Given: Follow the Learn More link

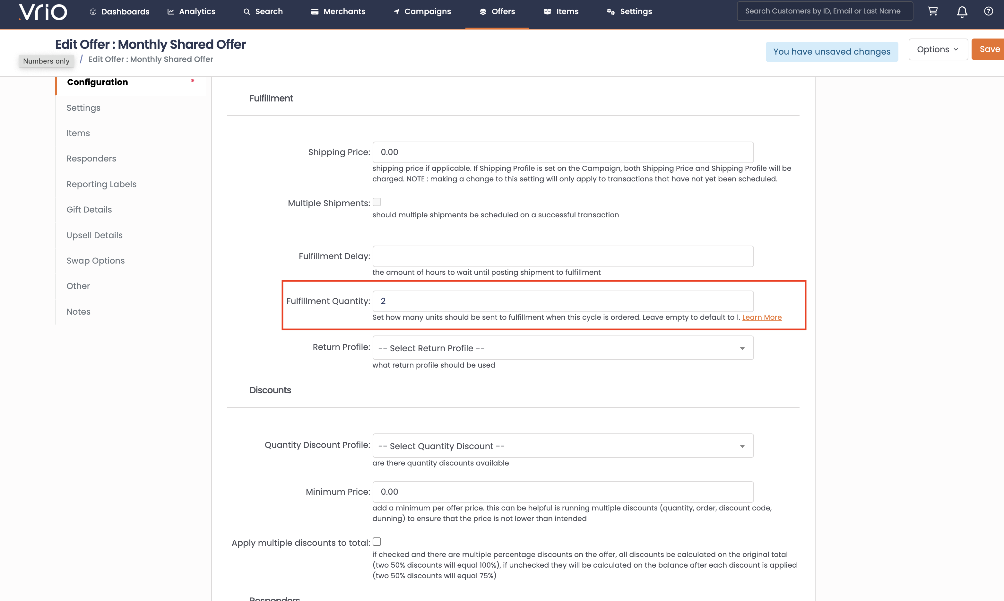Looking at the screenshot, I should tap(761, 318).
